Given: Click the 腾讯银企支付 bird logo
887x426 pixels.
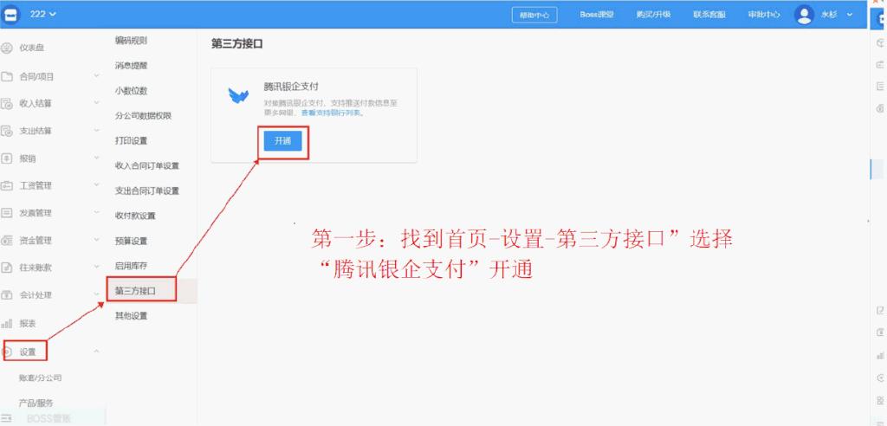Looking at the screenshot, I should click(238, 95).
